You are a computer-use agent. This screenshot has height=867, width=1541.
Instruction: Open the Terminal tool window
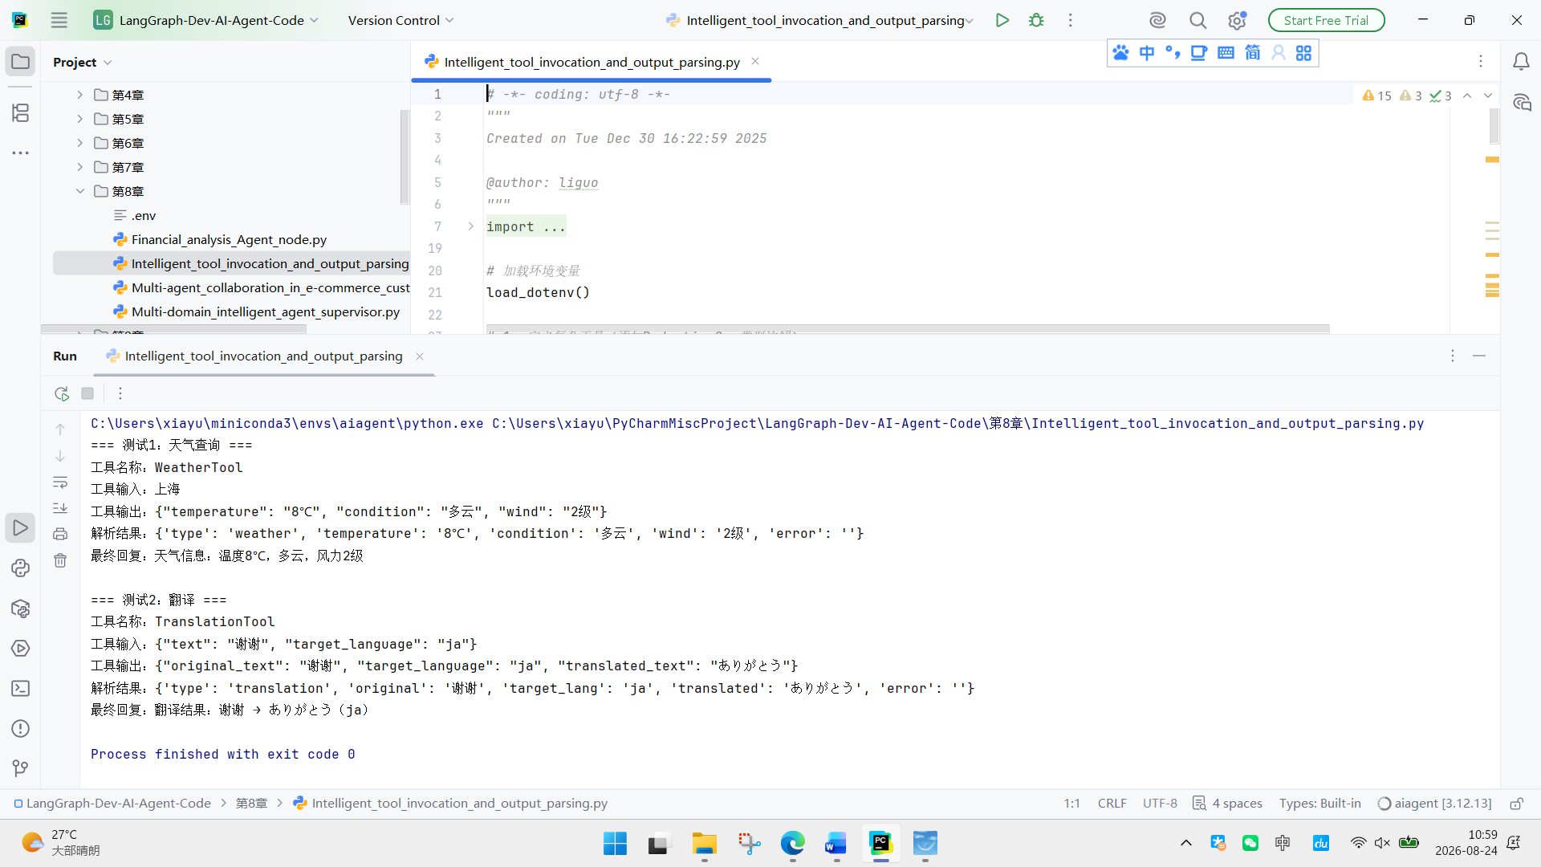tap(21, 689)
